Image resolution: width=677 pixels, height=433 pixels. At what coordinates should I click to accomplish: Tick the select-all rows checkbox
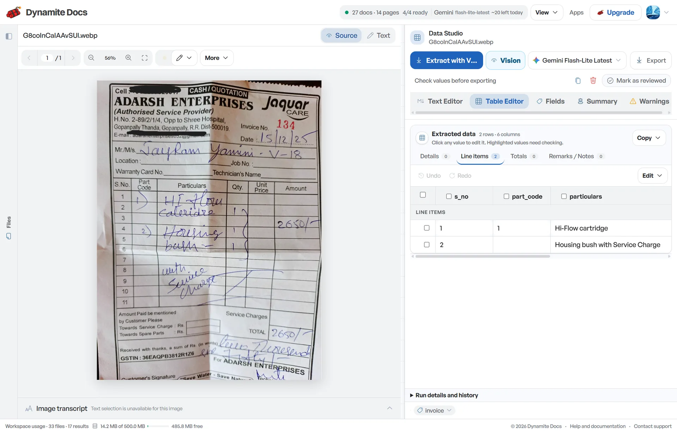(x=423, y=195)
